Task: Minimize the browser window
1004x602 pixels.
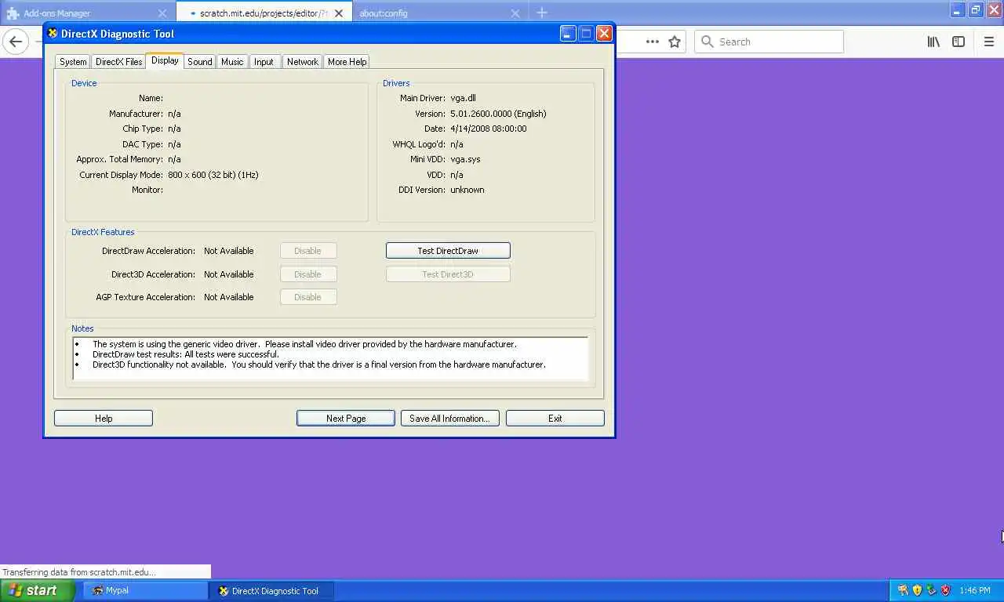Action: tap(958, 10)
